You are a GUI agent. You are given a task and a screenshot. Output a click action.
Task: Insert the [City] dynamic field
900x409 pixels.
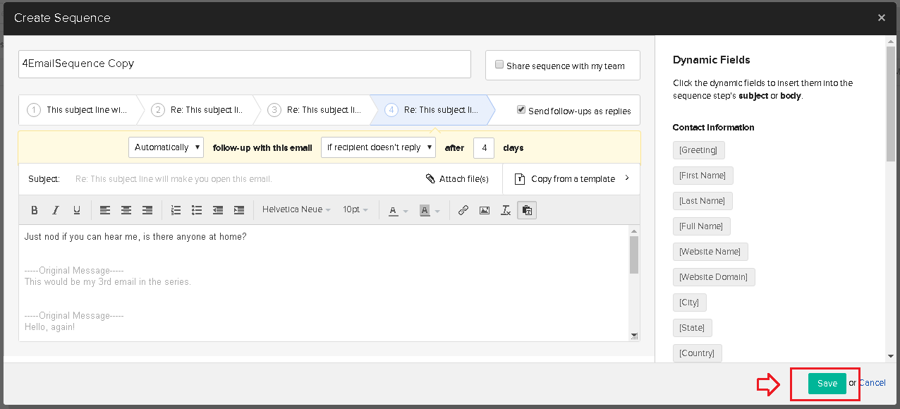coord(689,303)
